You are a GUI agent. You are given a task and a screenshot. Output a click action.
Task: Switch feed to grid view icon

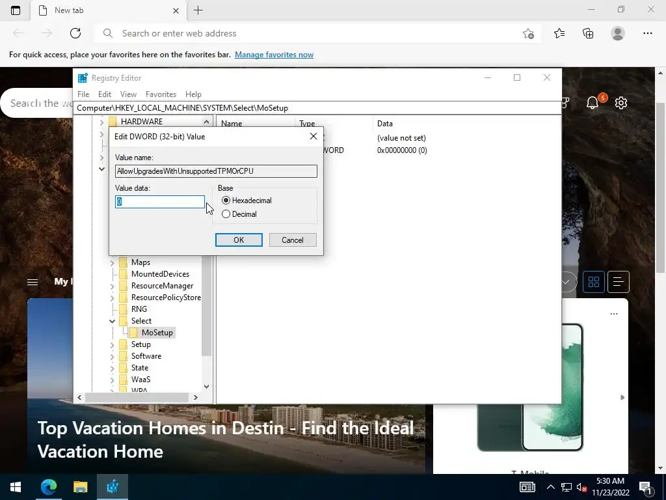point(593,281)
